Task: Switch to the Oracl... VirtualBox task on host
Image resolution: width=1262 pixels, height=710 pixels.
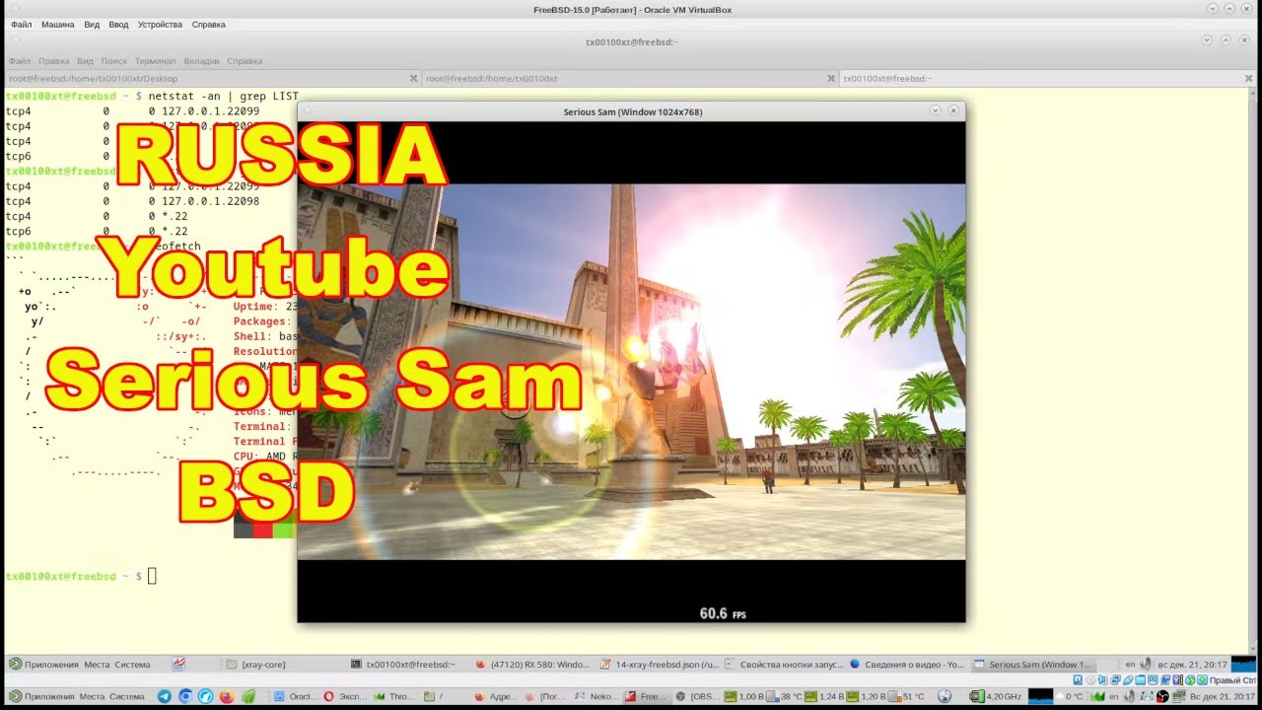Action: point(293,696)
